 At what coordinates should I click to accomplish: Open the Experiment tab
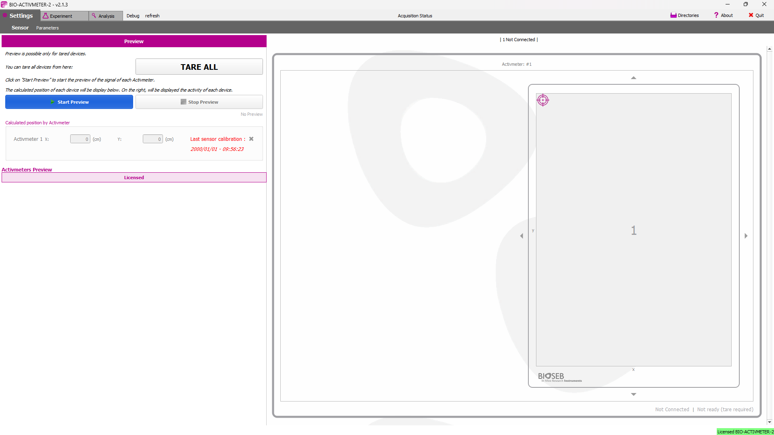pos(61,16)
